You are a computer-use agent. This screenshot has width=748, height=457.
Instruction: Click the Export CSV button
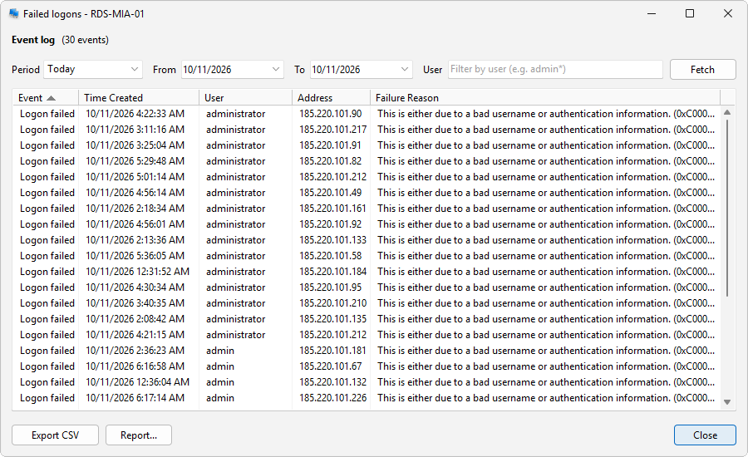click(x=56, y=435)
